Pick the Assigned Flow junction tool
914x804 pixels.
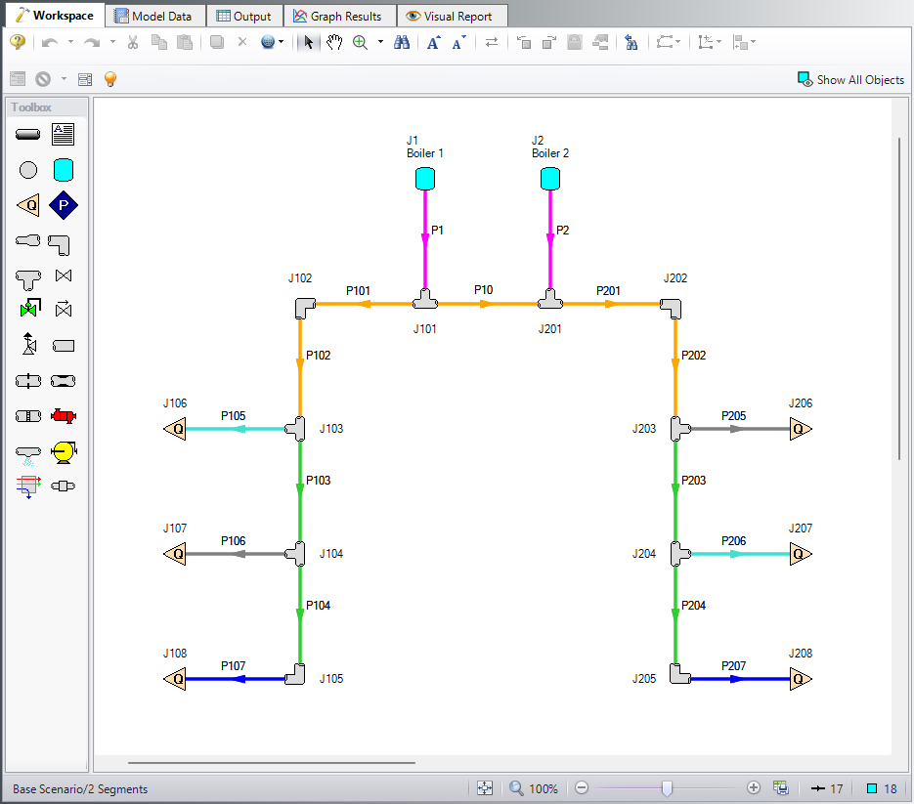click(27, 205)
